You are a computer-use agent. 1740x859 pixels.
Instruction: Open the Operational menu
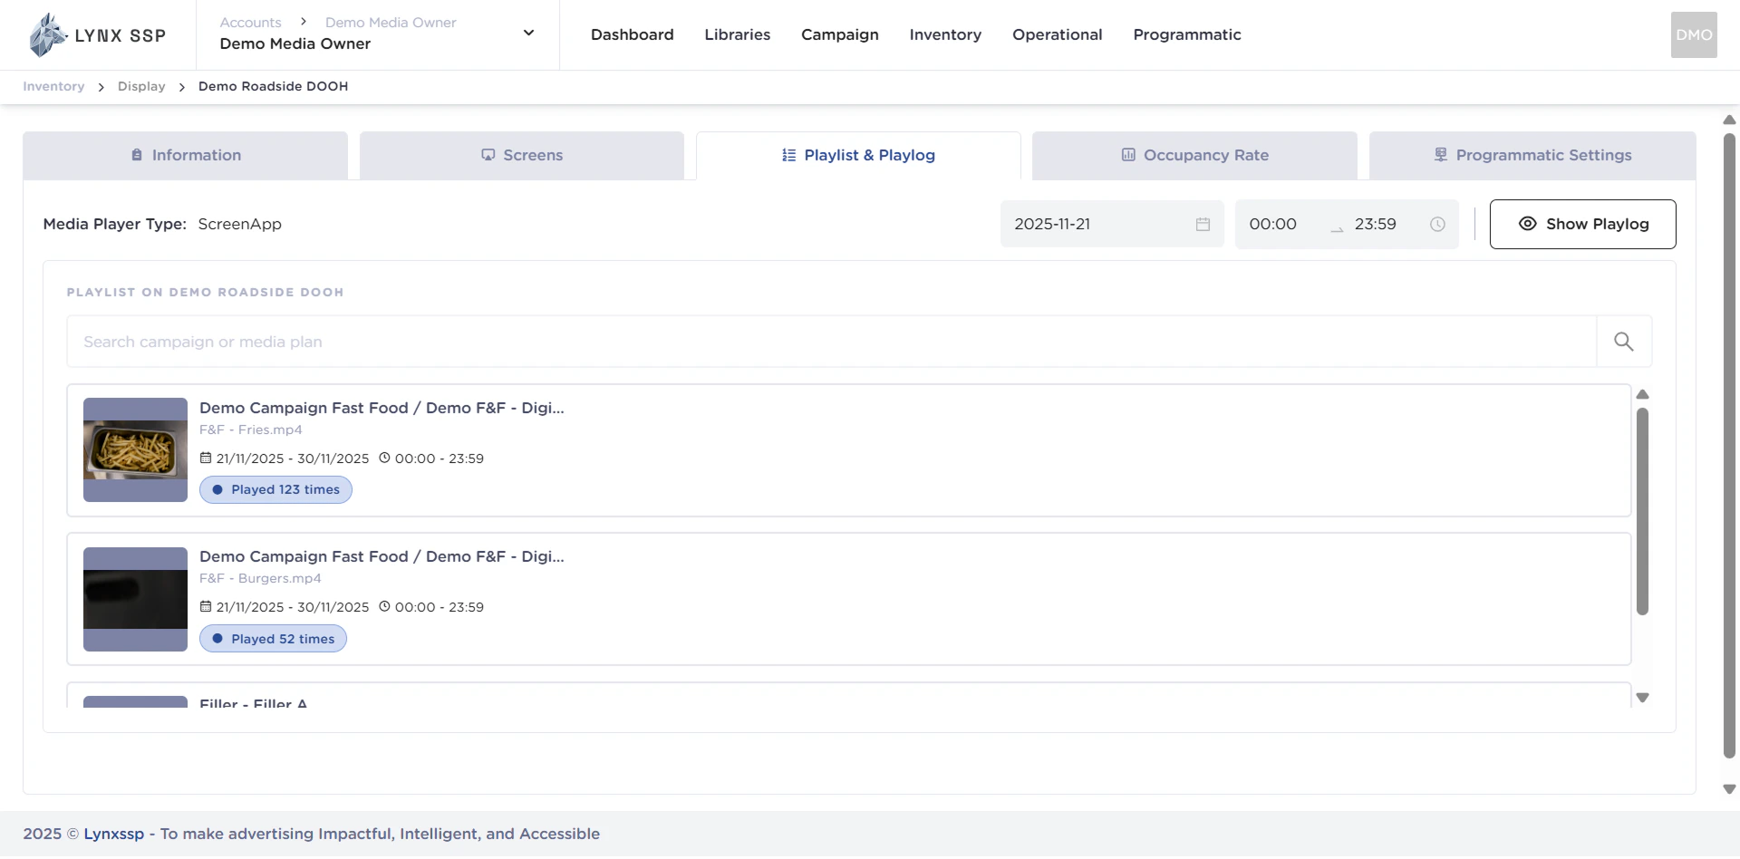coord(1057,34)
